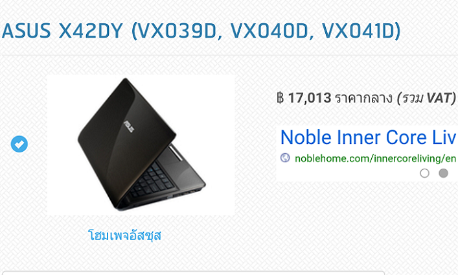
Task: Click the ราคากลาง price label
Action: [x=363, y=98]
